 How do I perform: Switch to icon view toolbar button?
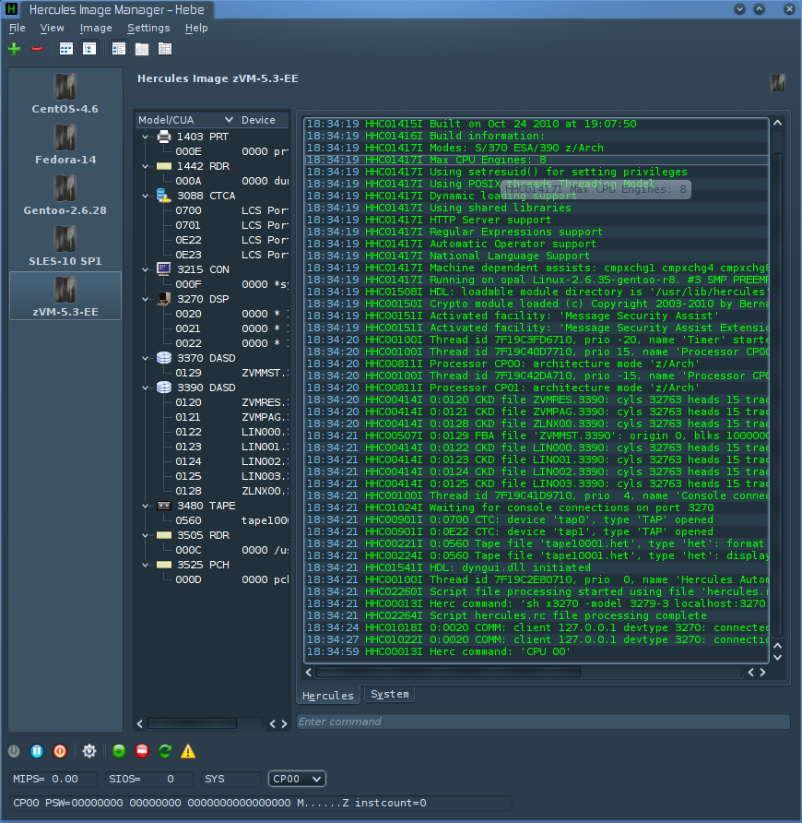coord(66,49)
